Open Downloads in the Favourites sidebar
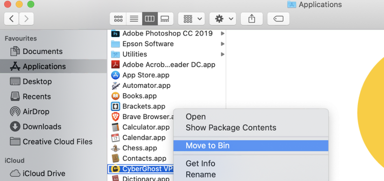384x181 pixels. pos(36,126)
